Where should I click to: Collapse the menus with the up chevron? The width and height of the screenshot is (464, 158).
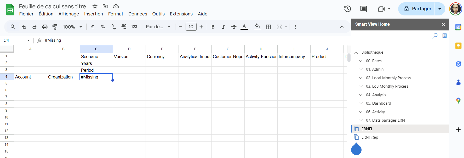[342, 27]
